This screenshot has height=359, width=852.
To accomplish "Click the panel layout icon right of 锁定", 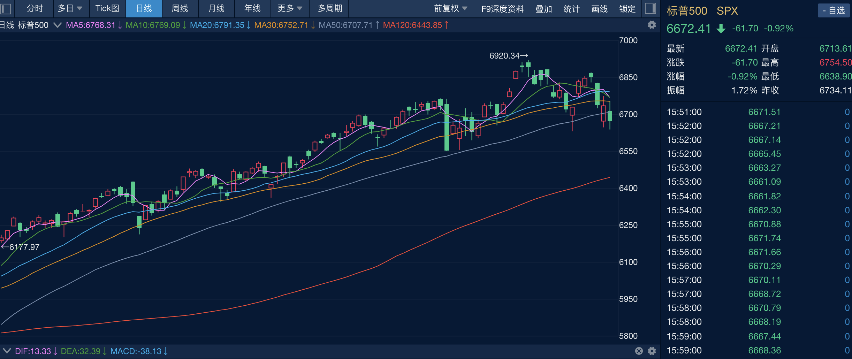I will click(651, 9).
